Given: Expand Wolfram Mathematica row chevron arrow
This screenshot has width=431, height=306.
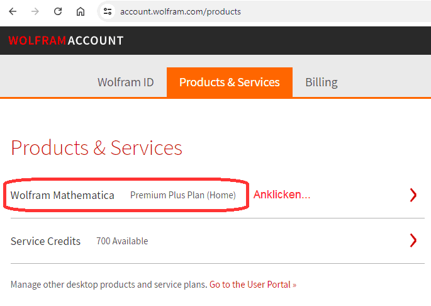Looking at the screenshot, I should (x=413, y=195).
